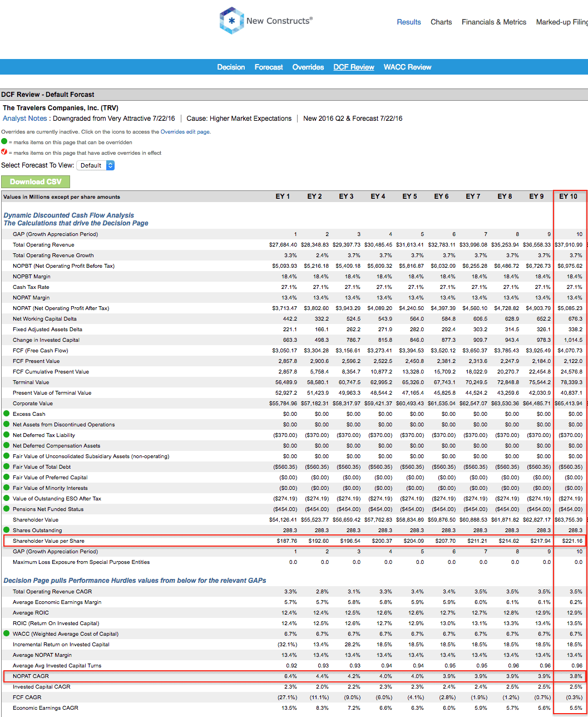Click the (32.1%) Incremental Return on Invested Capital cell
This screenshot has width=588, height=717.
(288, 644)
